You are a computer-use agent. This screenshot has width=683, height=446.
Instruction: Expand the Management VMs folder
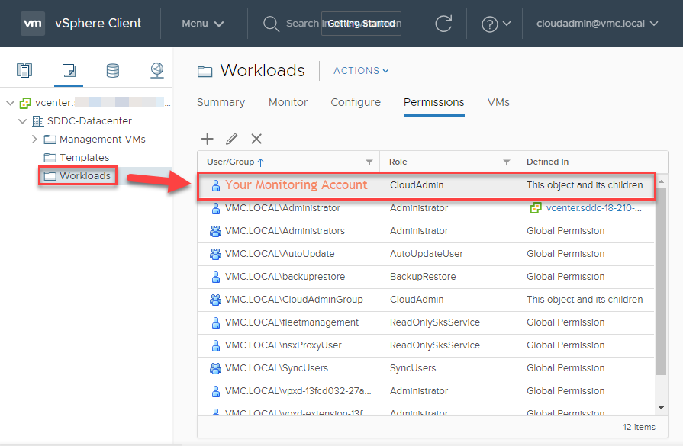(x=34, y=140)
